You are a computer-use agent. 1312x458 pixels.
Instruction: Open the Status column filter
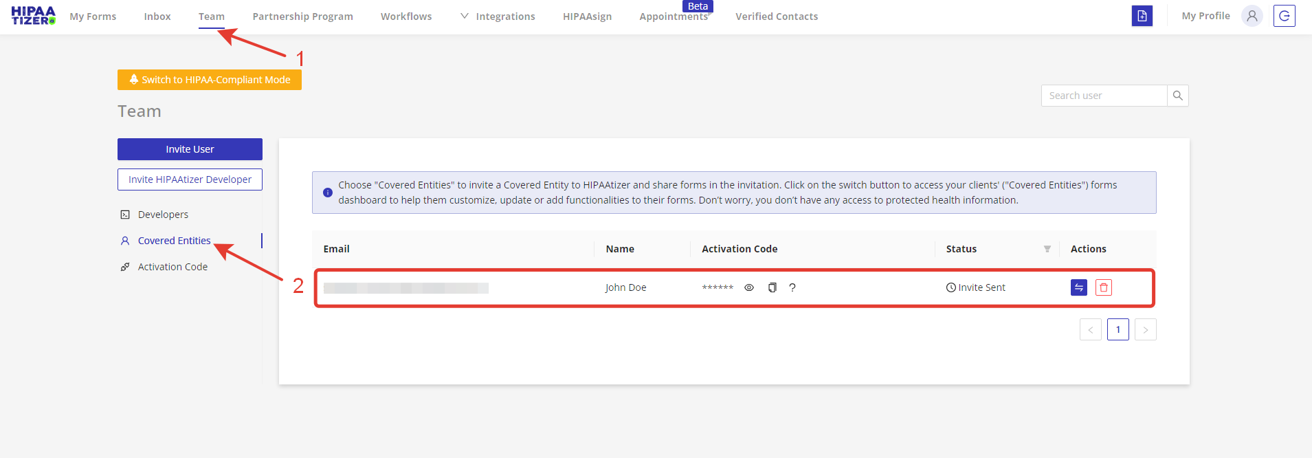1047,249
